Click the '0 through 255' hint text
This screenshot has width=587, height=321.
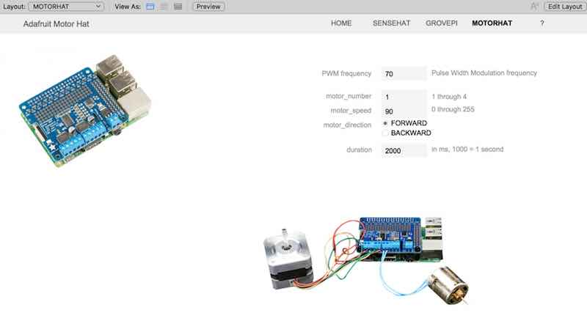[453, 109]
